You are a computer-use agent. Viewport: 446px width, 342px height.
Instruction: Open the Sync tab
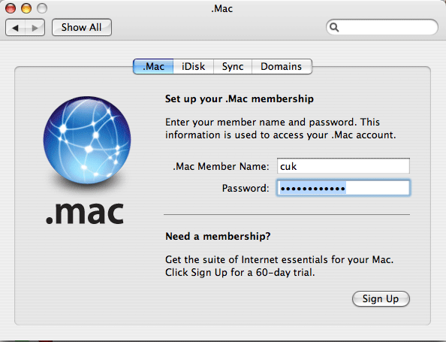[233, 66]
